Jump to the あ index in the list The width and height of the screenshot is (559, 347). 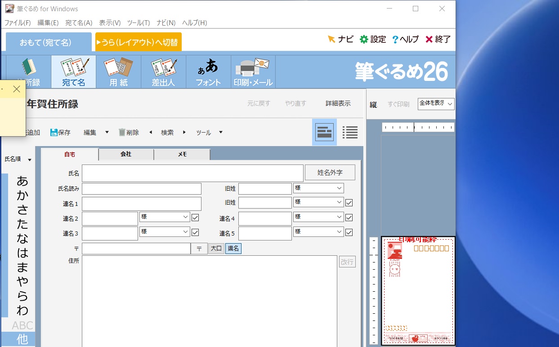tap(22, 181)
